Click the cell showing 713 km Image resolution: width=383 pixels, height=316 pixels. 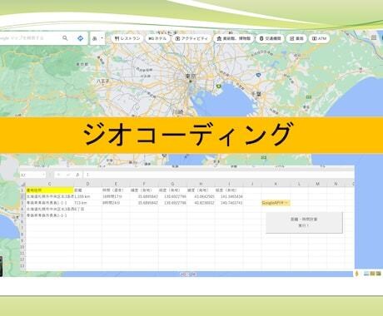87,203
